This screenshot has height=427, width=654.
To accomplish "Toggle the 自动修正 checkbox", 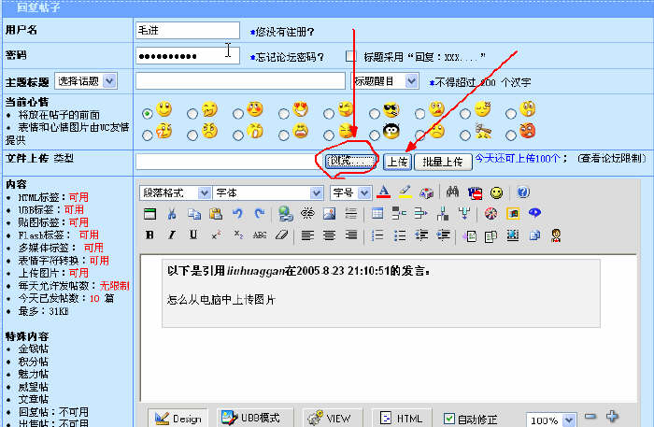I will pos(449,419).
